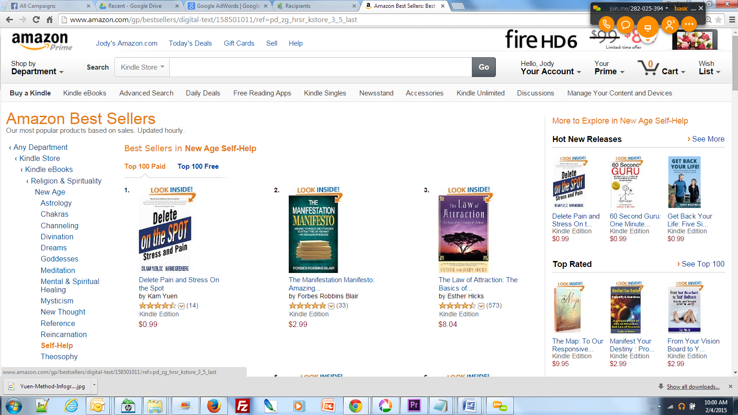Click the Chrome reload page icon
This screenshot has height=415, width=738.
(36, 19)
